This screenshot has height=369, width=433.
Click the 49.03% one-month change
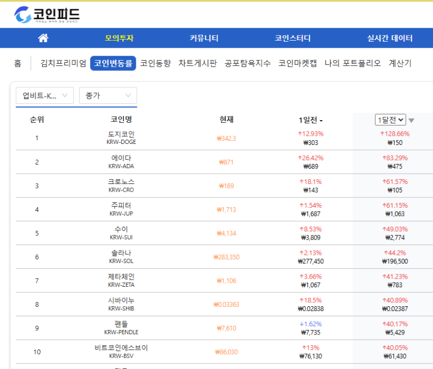point(395,229)
